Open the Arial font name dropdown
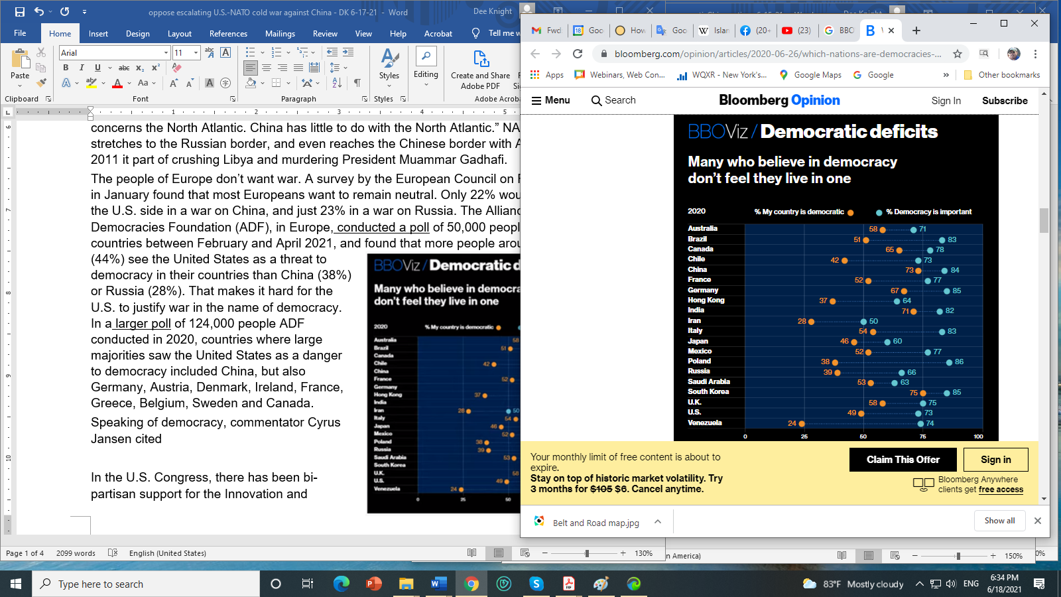This screenshot has height=597, width=1061. click(166, 52)
